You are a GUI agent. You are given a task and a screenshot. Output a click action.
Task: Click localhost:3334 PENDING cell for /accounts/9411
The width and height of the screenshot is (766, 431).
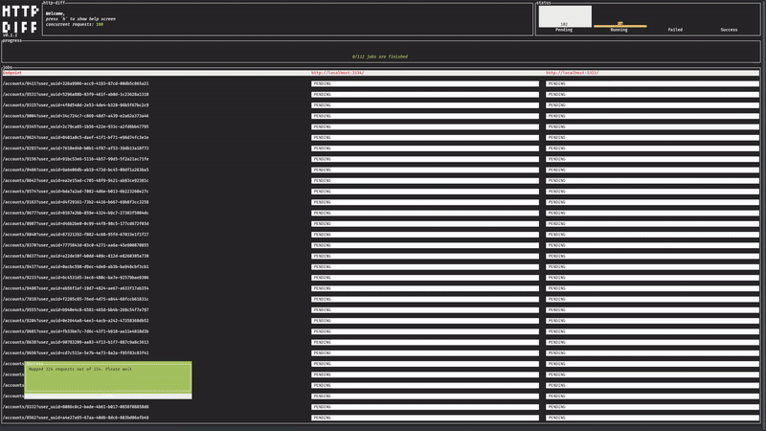[425, 83]
